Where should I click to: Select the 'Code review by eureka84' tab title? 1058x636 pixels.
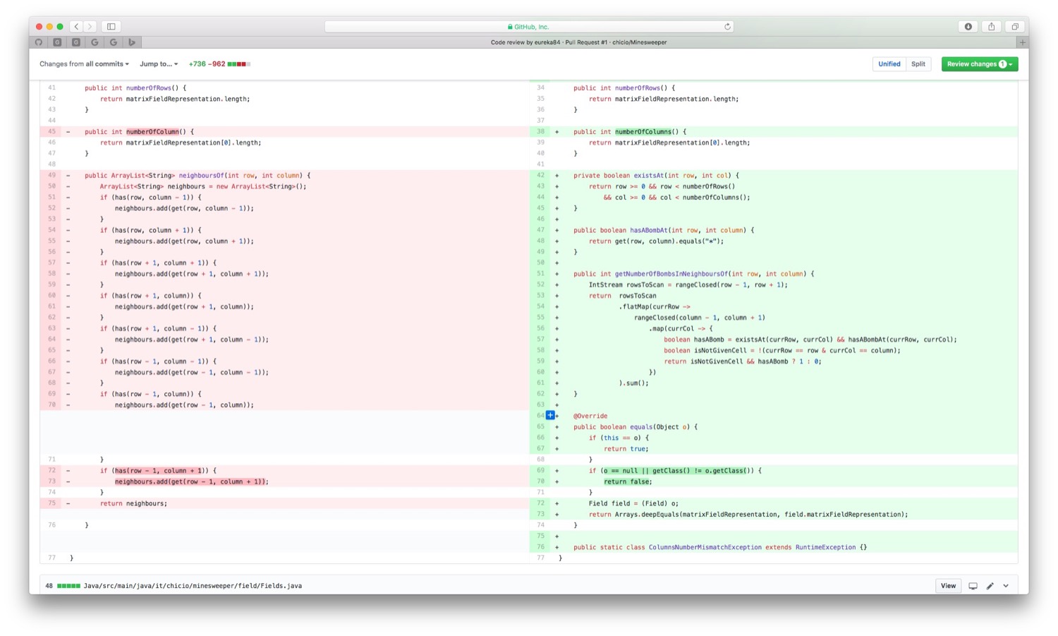point(578,42)
